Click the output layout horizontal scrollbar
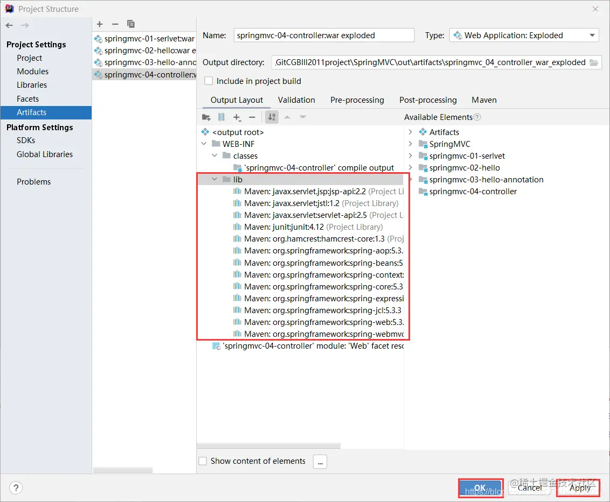 [x=269, y=446]
